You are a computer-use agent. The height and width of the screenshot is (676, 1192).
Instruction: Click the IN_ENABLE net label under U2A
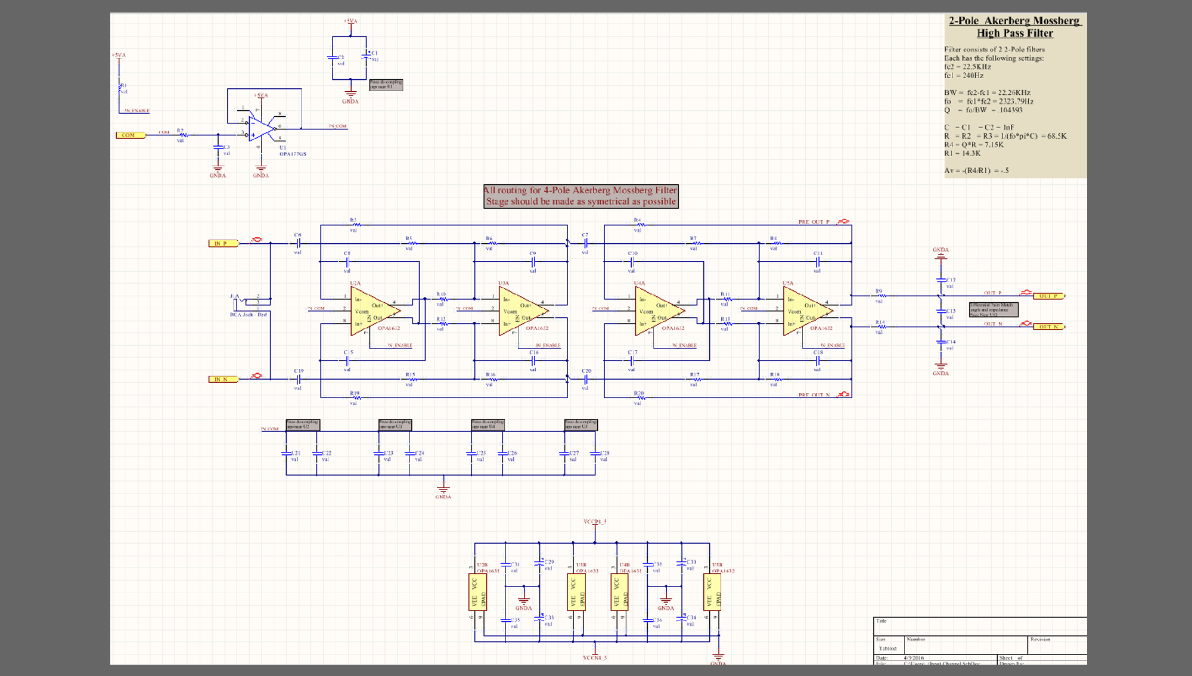pyautogui.click(x=400, y=346)
